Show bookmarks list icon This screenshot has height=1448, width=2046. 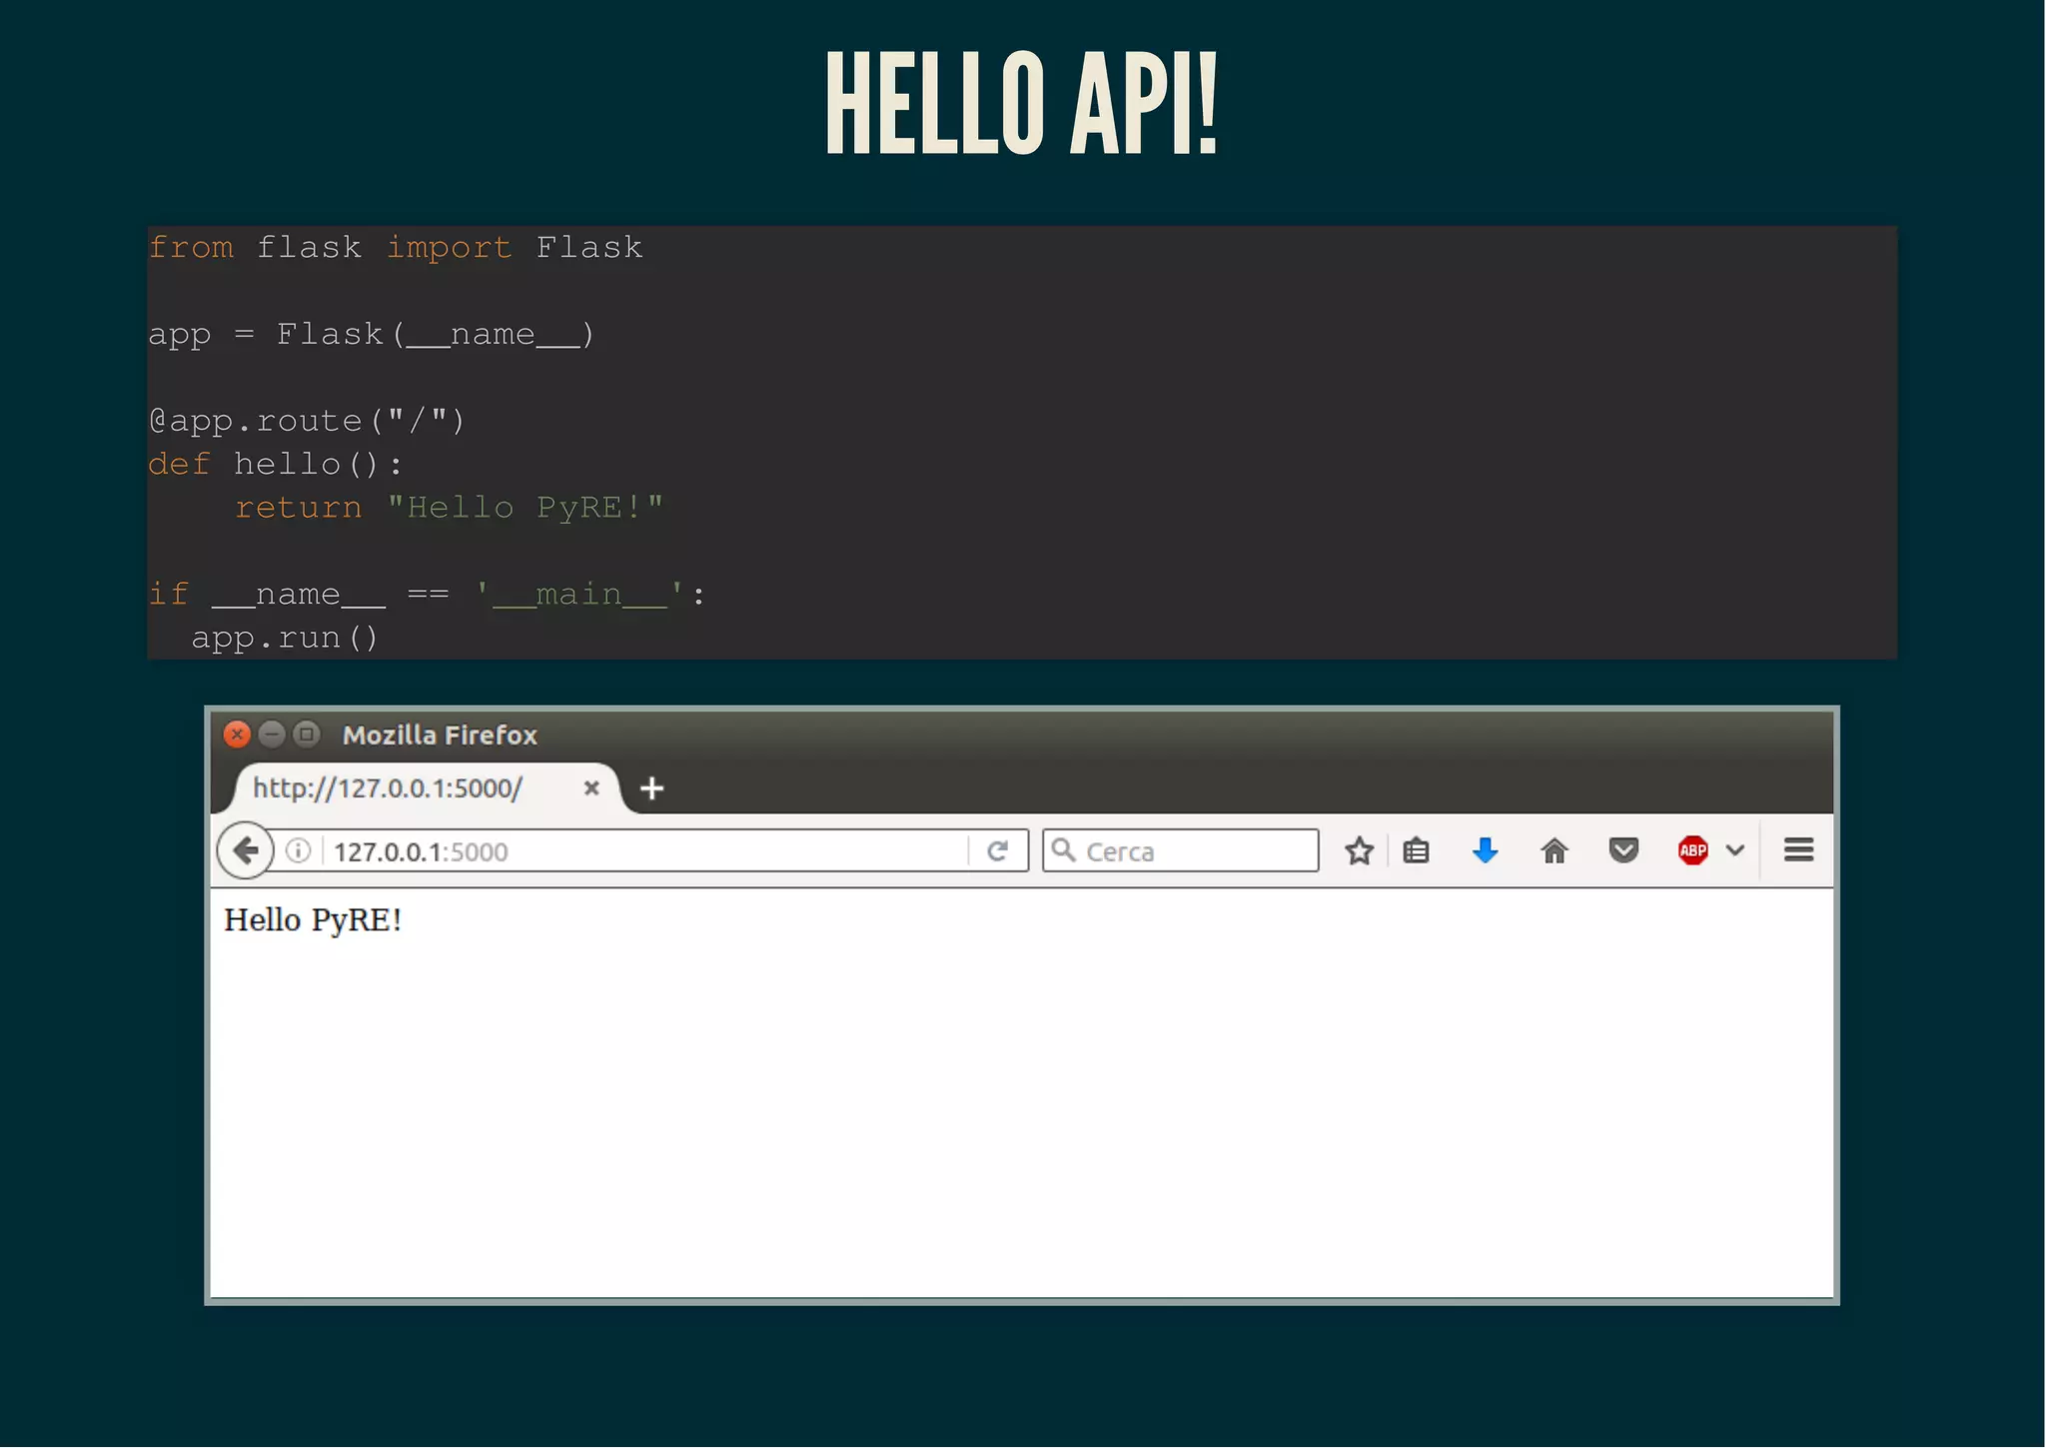pyautogui.click(x=1416, y=850)
